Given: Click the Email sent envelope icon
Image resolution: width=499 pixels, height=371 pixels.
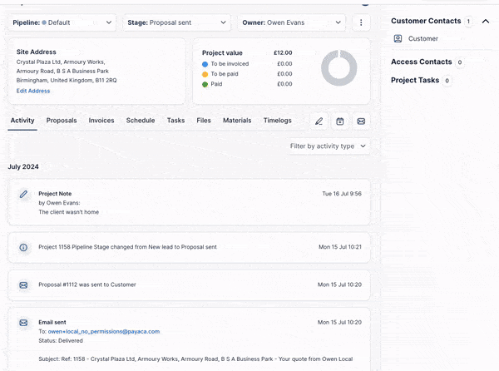Looking at the screenshot, I should [23, 322].
